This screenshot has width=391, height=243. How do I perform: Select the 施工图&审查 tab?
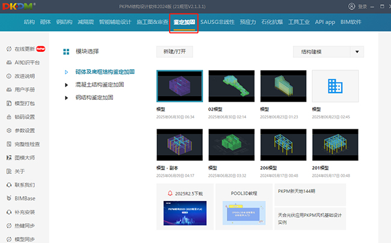[x=152, y=22]
